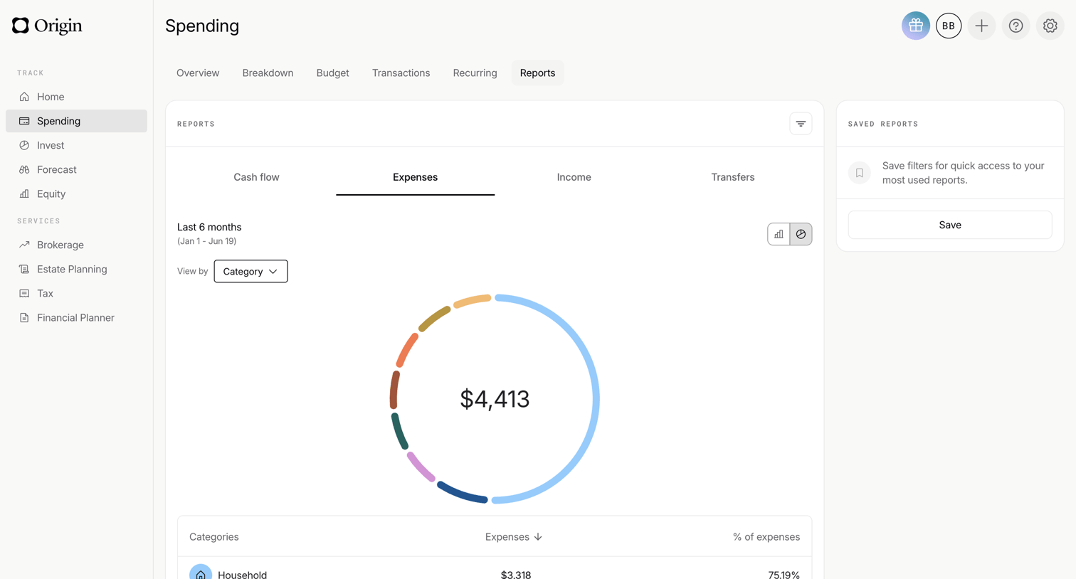Click the Brokerage trend icon
This screenshot has height=579, width=1076.
coord(24,245)
